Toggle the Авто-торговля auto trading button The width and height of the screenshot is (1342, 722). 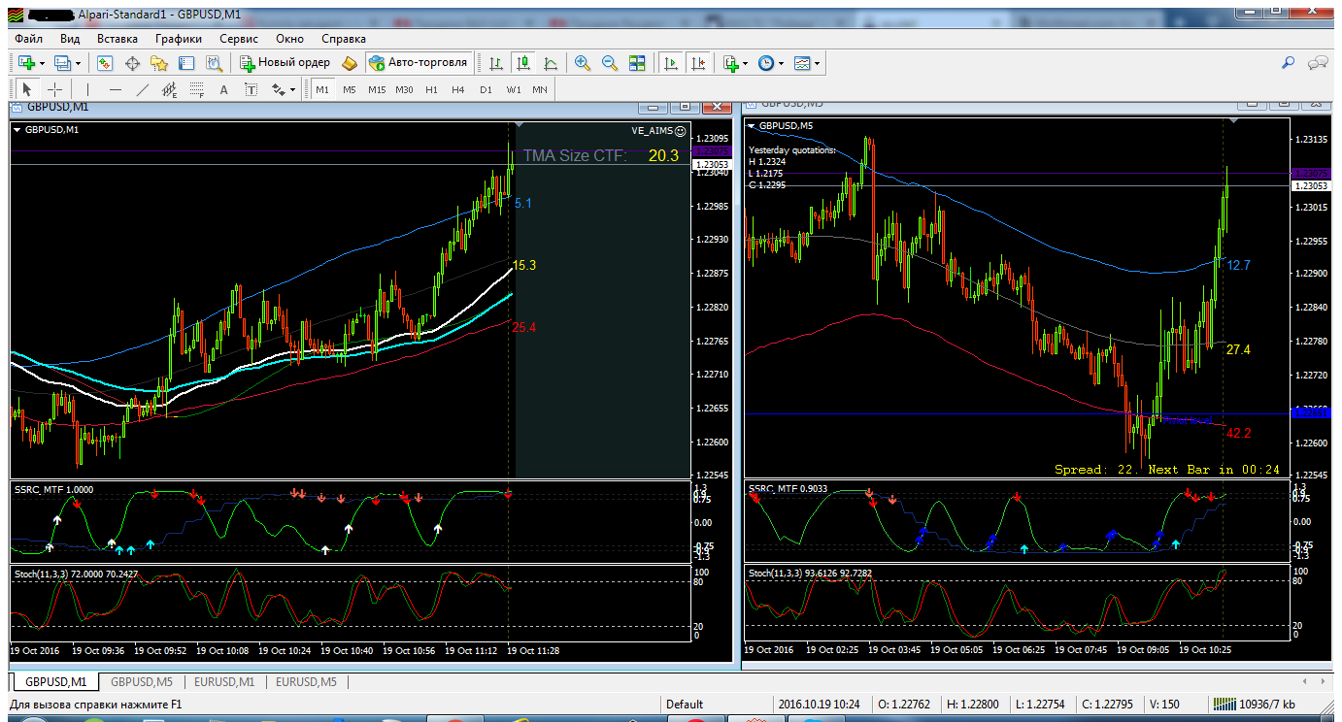coord(419,62)
